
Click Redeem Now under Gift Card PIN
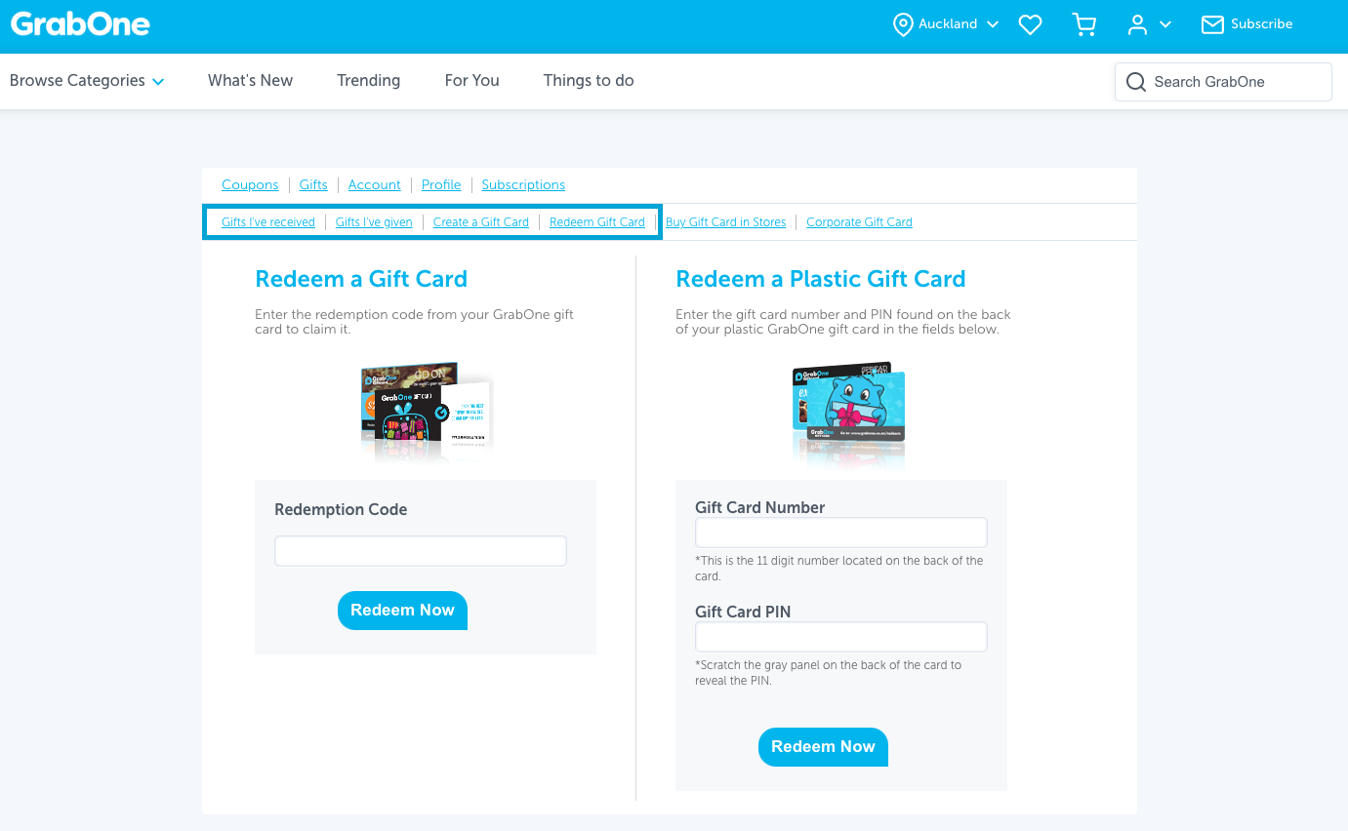pyautogui.click(x=823, y=747)
